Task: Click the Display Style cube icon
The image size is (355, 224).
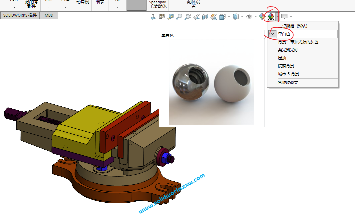Action: 236,16
